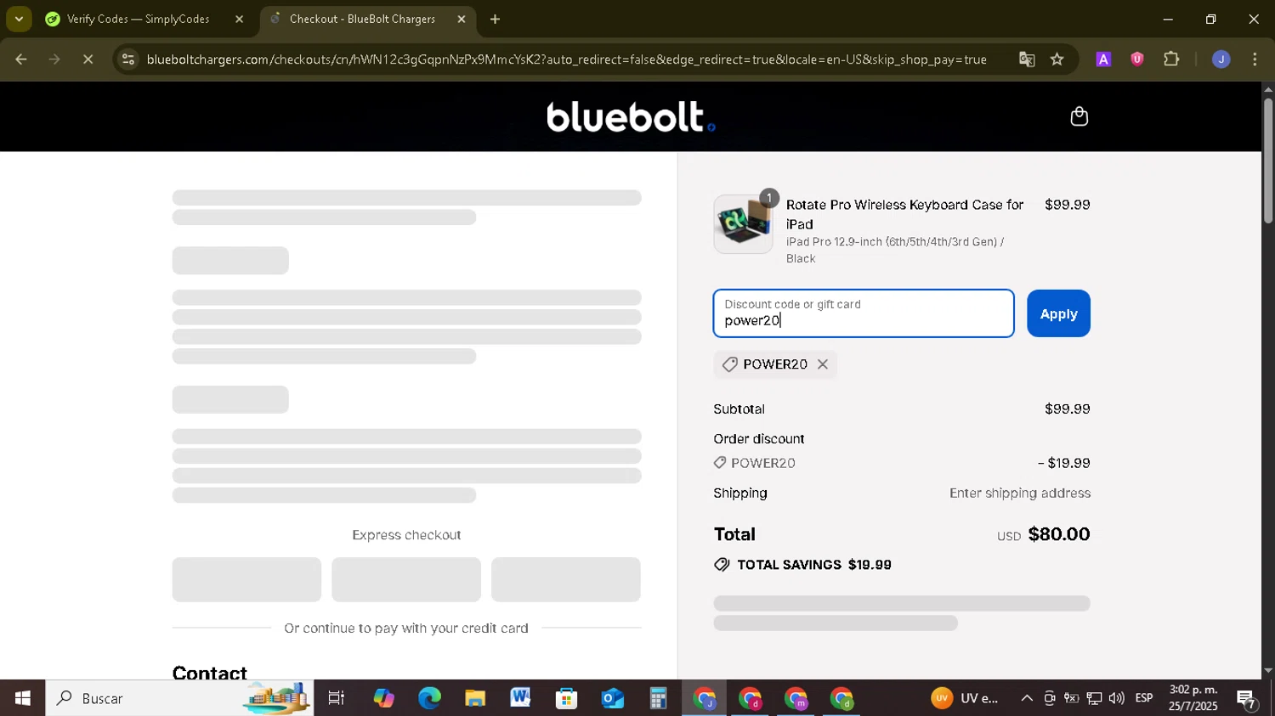1275x716 pixels.
Task: Open the Rotate Pro keyboard case thumbnail
Action: pos(743,224)
